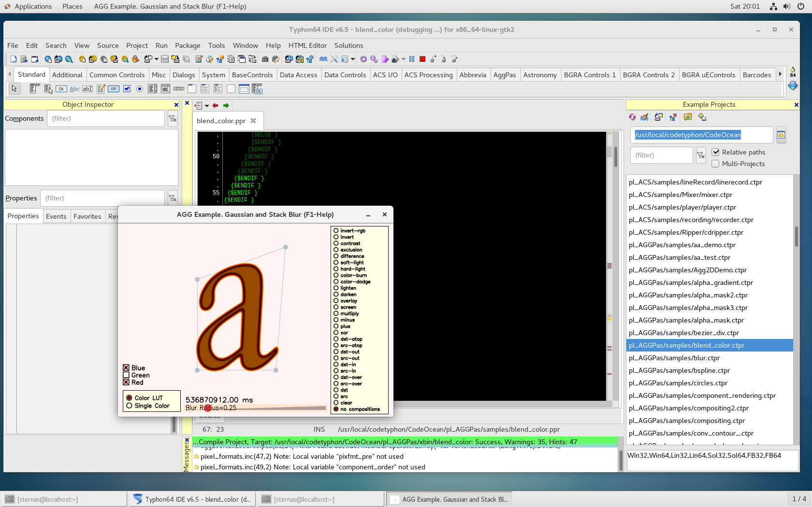Open the Project menu
This screenshot has height=507, width=812.
(x=137, y=45)
